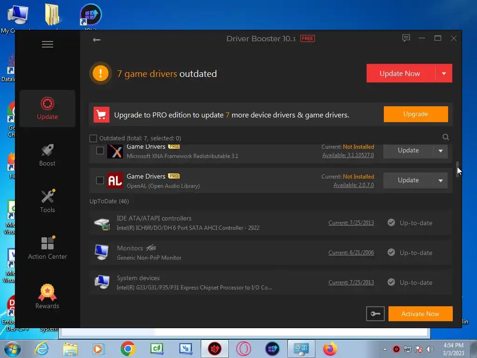Click the Microsoft XNA Framework driver icon
The height and width of the screenshot is (358, 477).
[115, 151]
